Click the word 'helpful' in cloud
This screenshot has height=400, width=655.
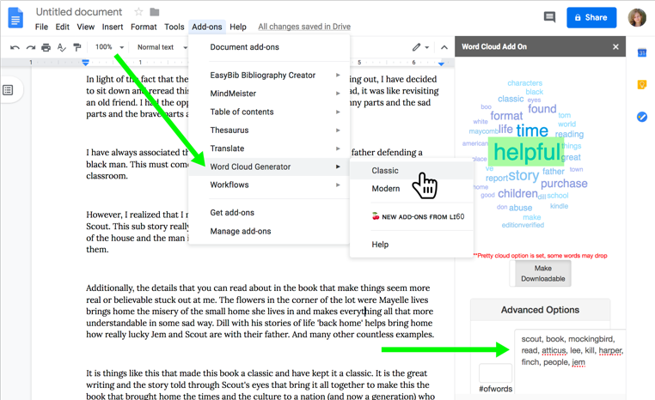(x=526, y=152)
